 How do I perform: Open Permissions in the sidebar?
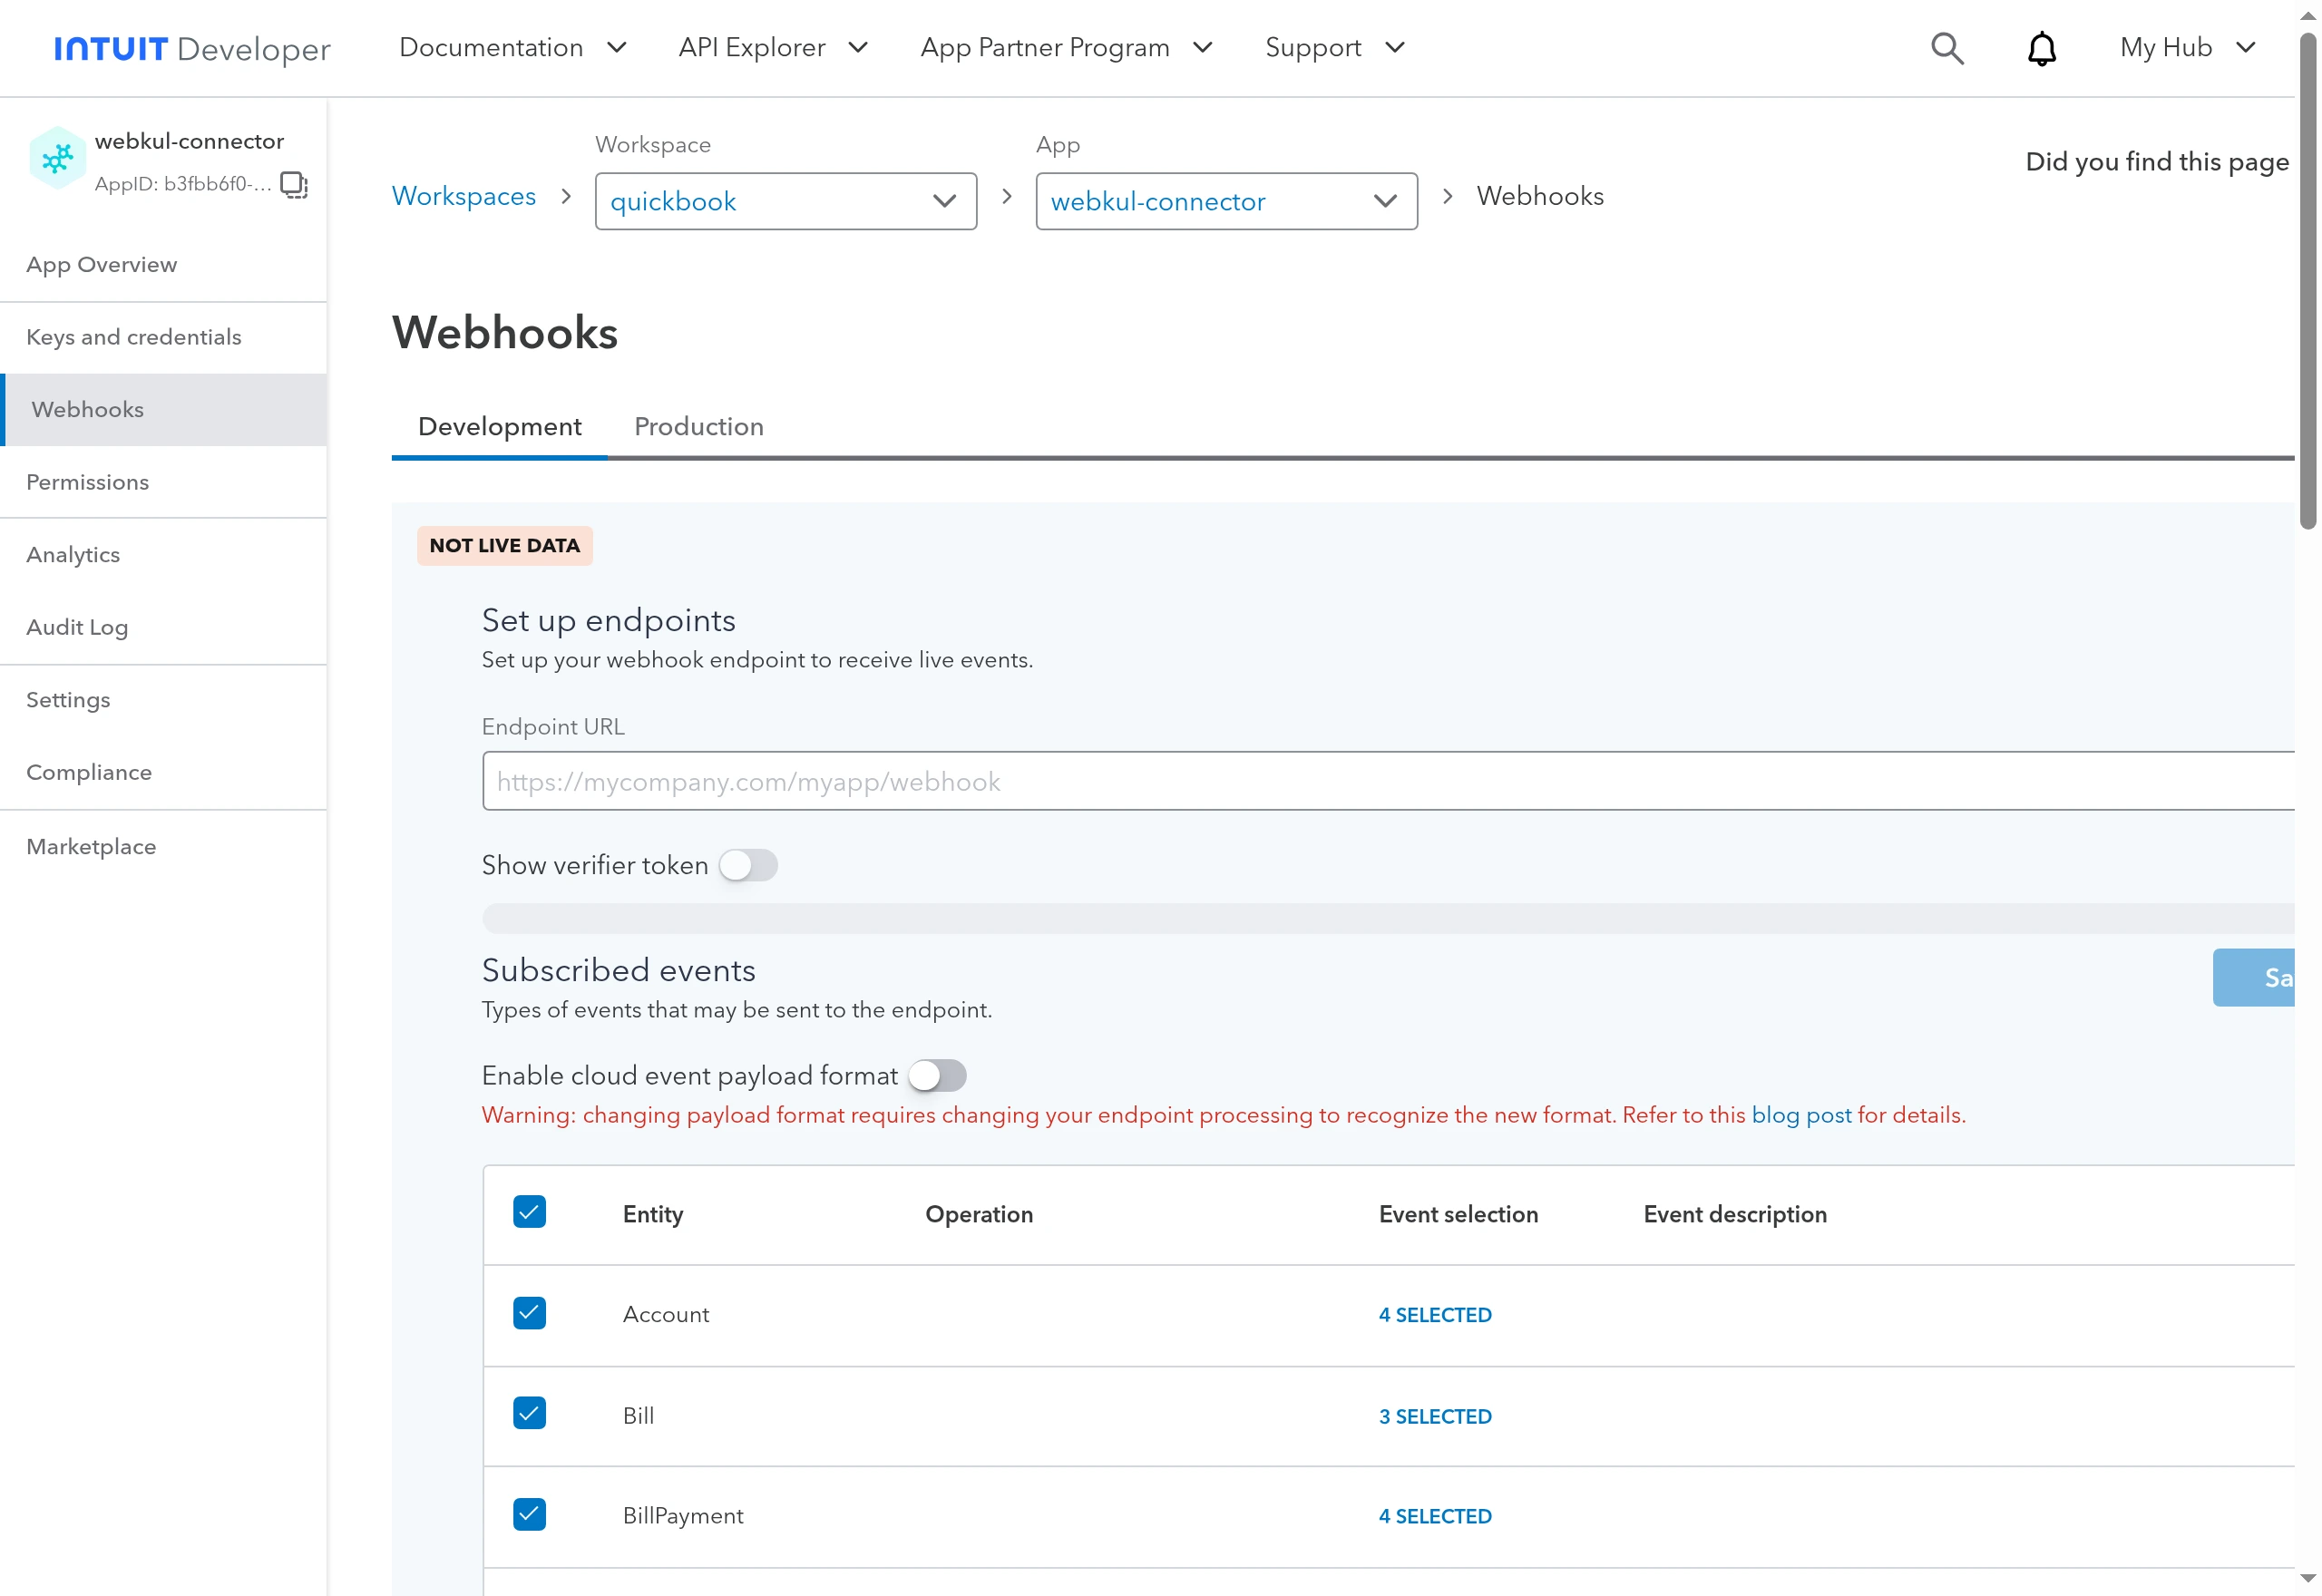click(x=163, y=482)
